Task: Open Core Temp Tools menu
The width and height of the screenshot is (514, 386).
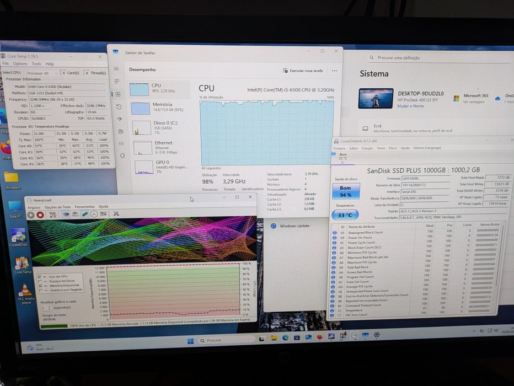Action: (x=36, y=64)
